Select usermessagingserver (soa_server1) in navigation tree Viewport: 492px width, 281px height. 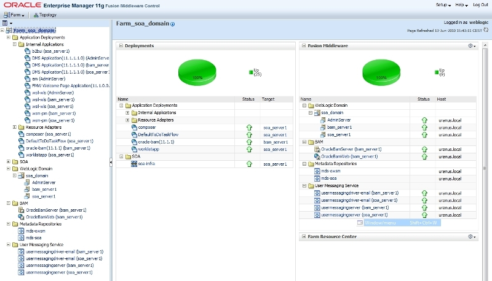[x=59, y=272]
